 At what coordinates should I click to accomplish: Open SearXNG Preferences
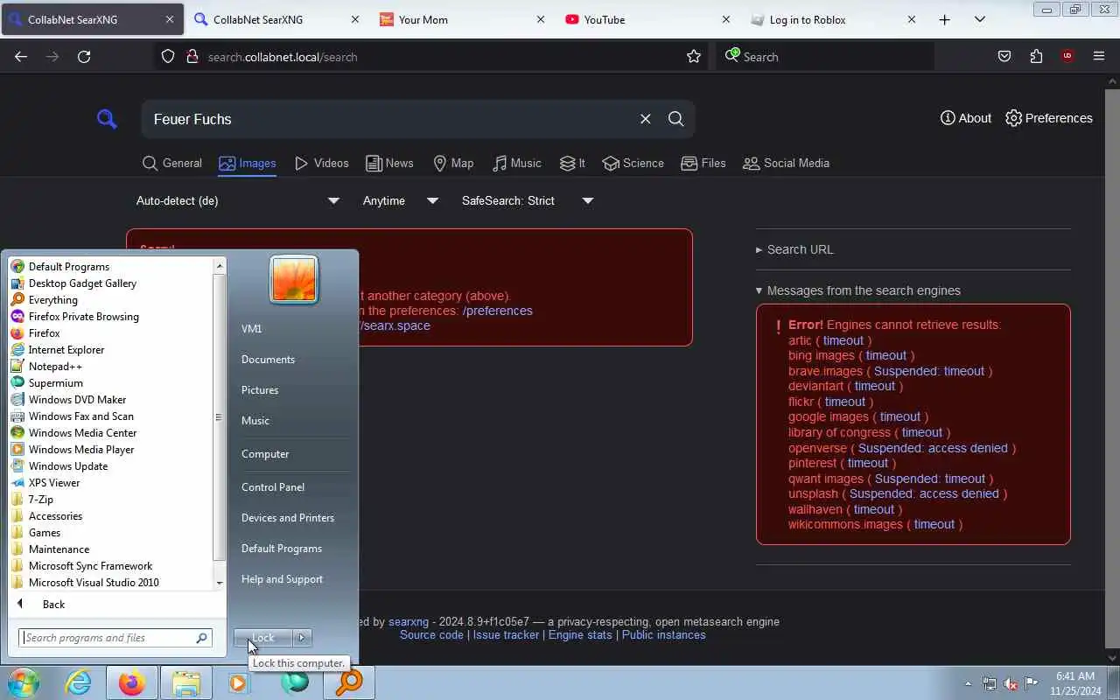1049,118
